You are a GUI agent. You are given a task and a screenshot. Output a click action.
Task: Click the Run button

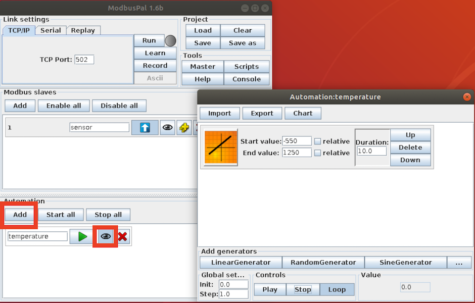tap(149, 40)
